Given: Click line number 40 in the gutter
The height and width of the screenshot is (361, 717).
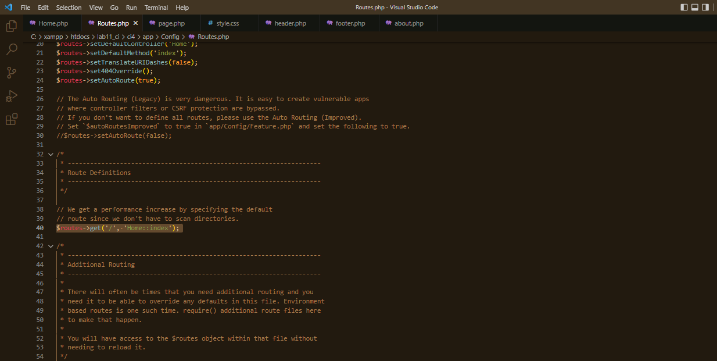Looking at the screenshot, I should tap(40, 227).
